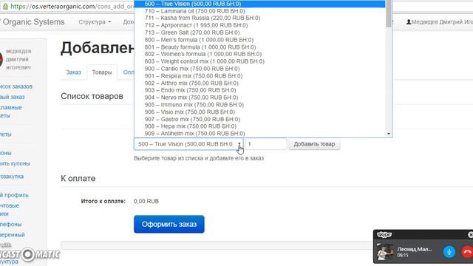Choose 900 – Cardio mix option
This screenshot has width=473, height=266.
(x=259, y=69)
